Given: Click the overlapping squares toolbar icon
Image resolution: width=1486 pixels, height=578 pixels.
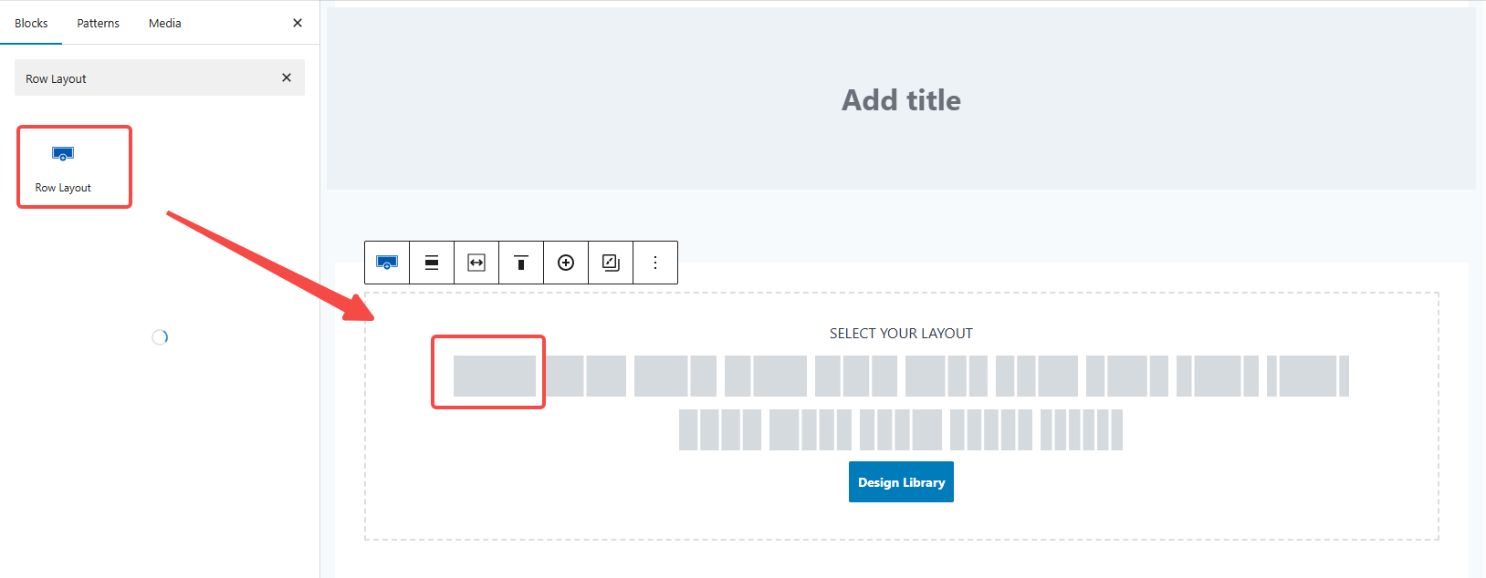Looking at the screenshot, I should click(x=611, y=263).
